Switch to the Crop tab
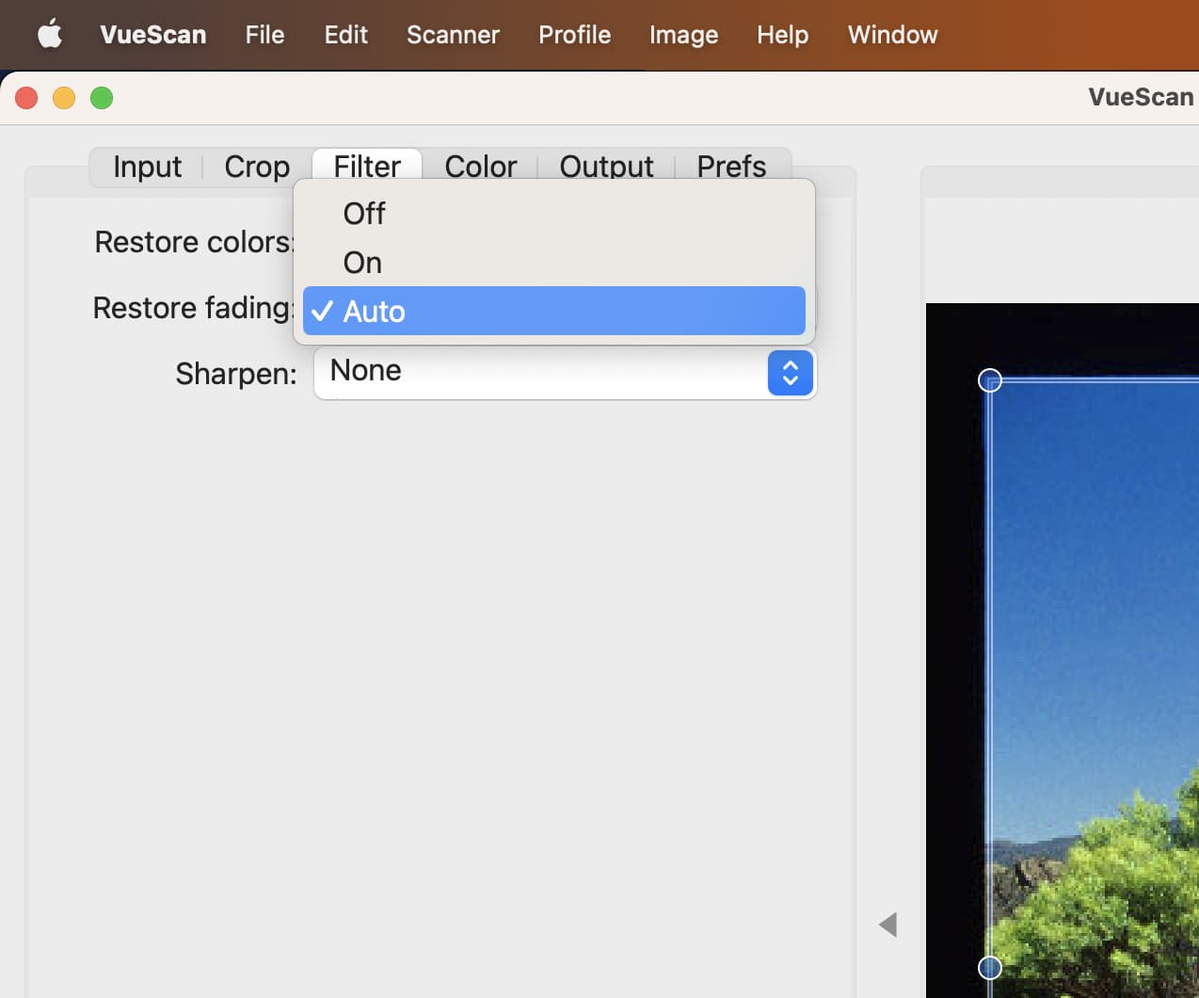The image size is (1199, 998). point(256,166)
